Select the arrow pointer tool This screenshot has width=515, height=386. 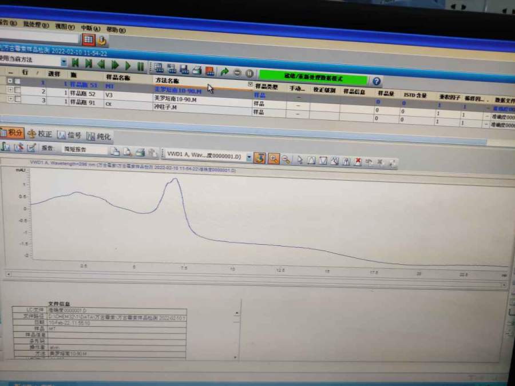(x=299, y=160)
